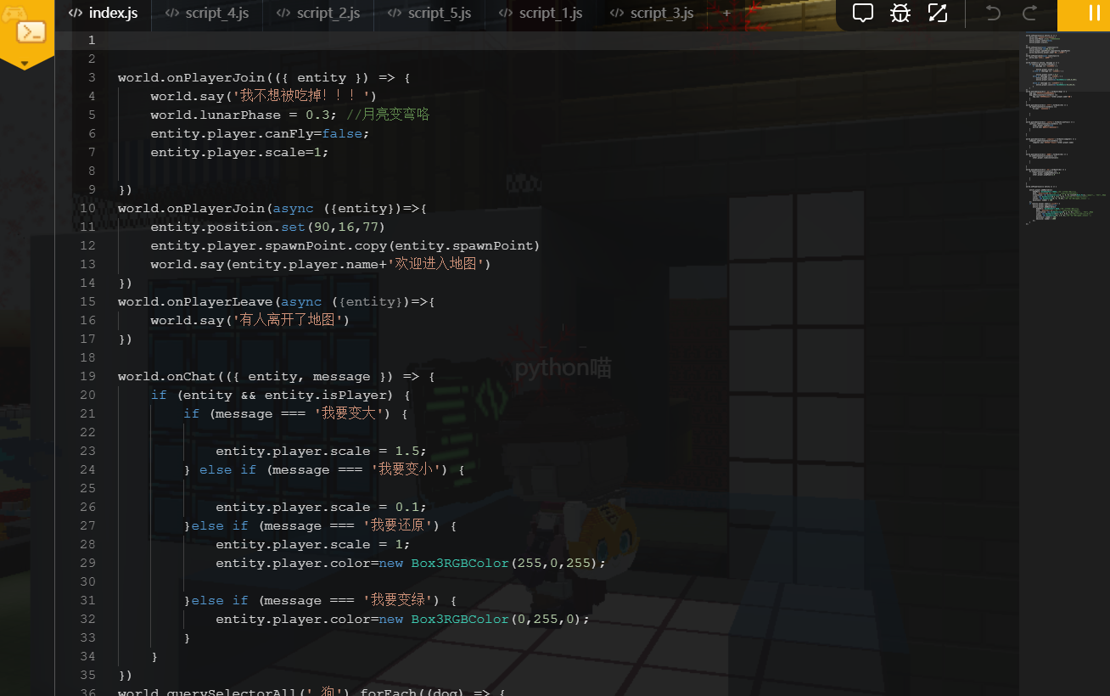Show the script_1.js tab

(541, 14)
